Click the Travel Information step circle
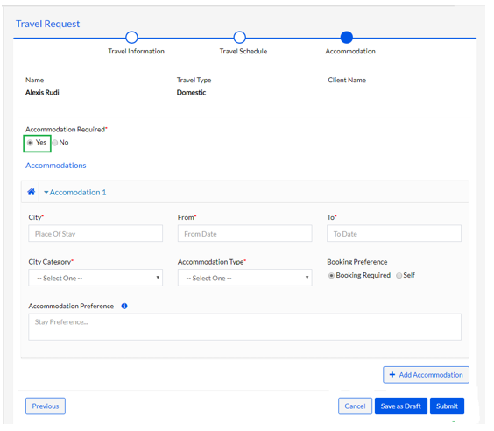 click(x=131, y=38)
